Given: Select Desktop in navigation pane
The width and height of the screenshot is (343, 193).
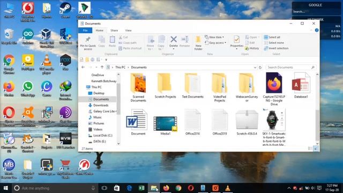Looking at the screenshot, I should (x=96, y=93).
